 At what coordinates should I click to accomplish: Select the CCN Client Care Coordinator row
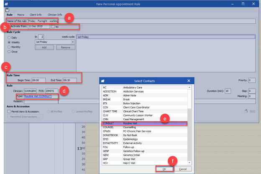(144, 107)
